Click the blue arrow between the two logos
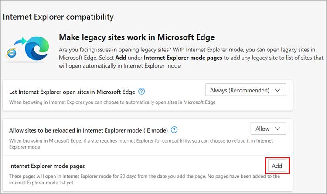Screen dimensions: 327x194 20,41
